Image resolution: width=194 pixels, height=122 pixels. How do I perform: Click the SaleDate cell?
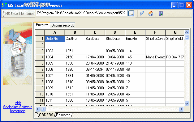tap(95, 39)
